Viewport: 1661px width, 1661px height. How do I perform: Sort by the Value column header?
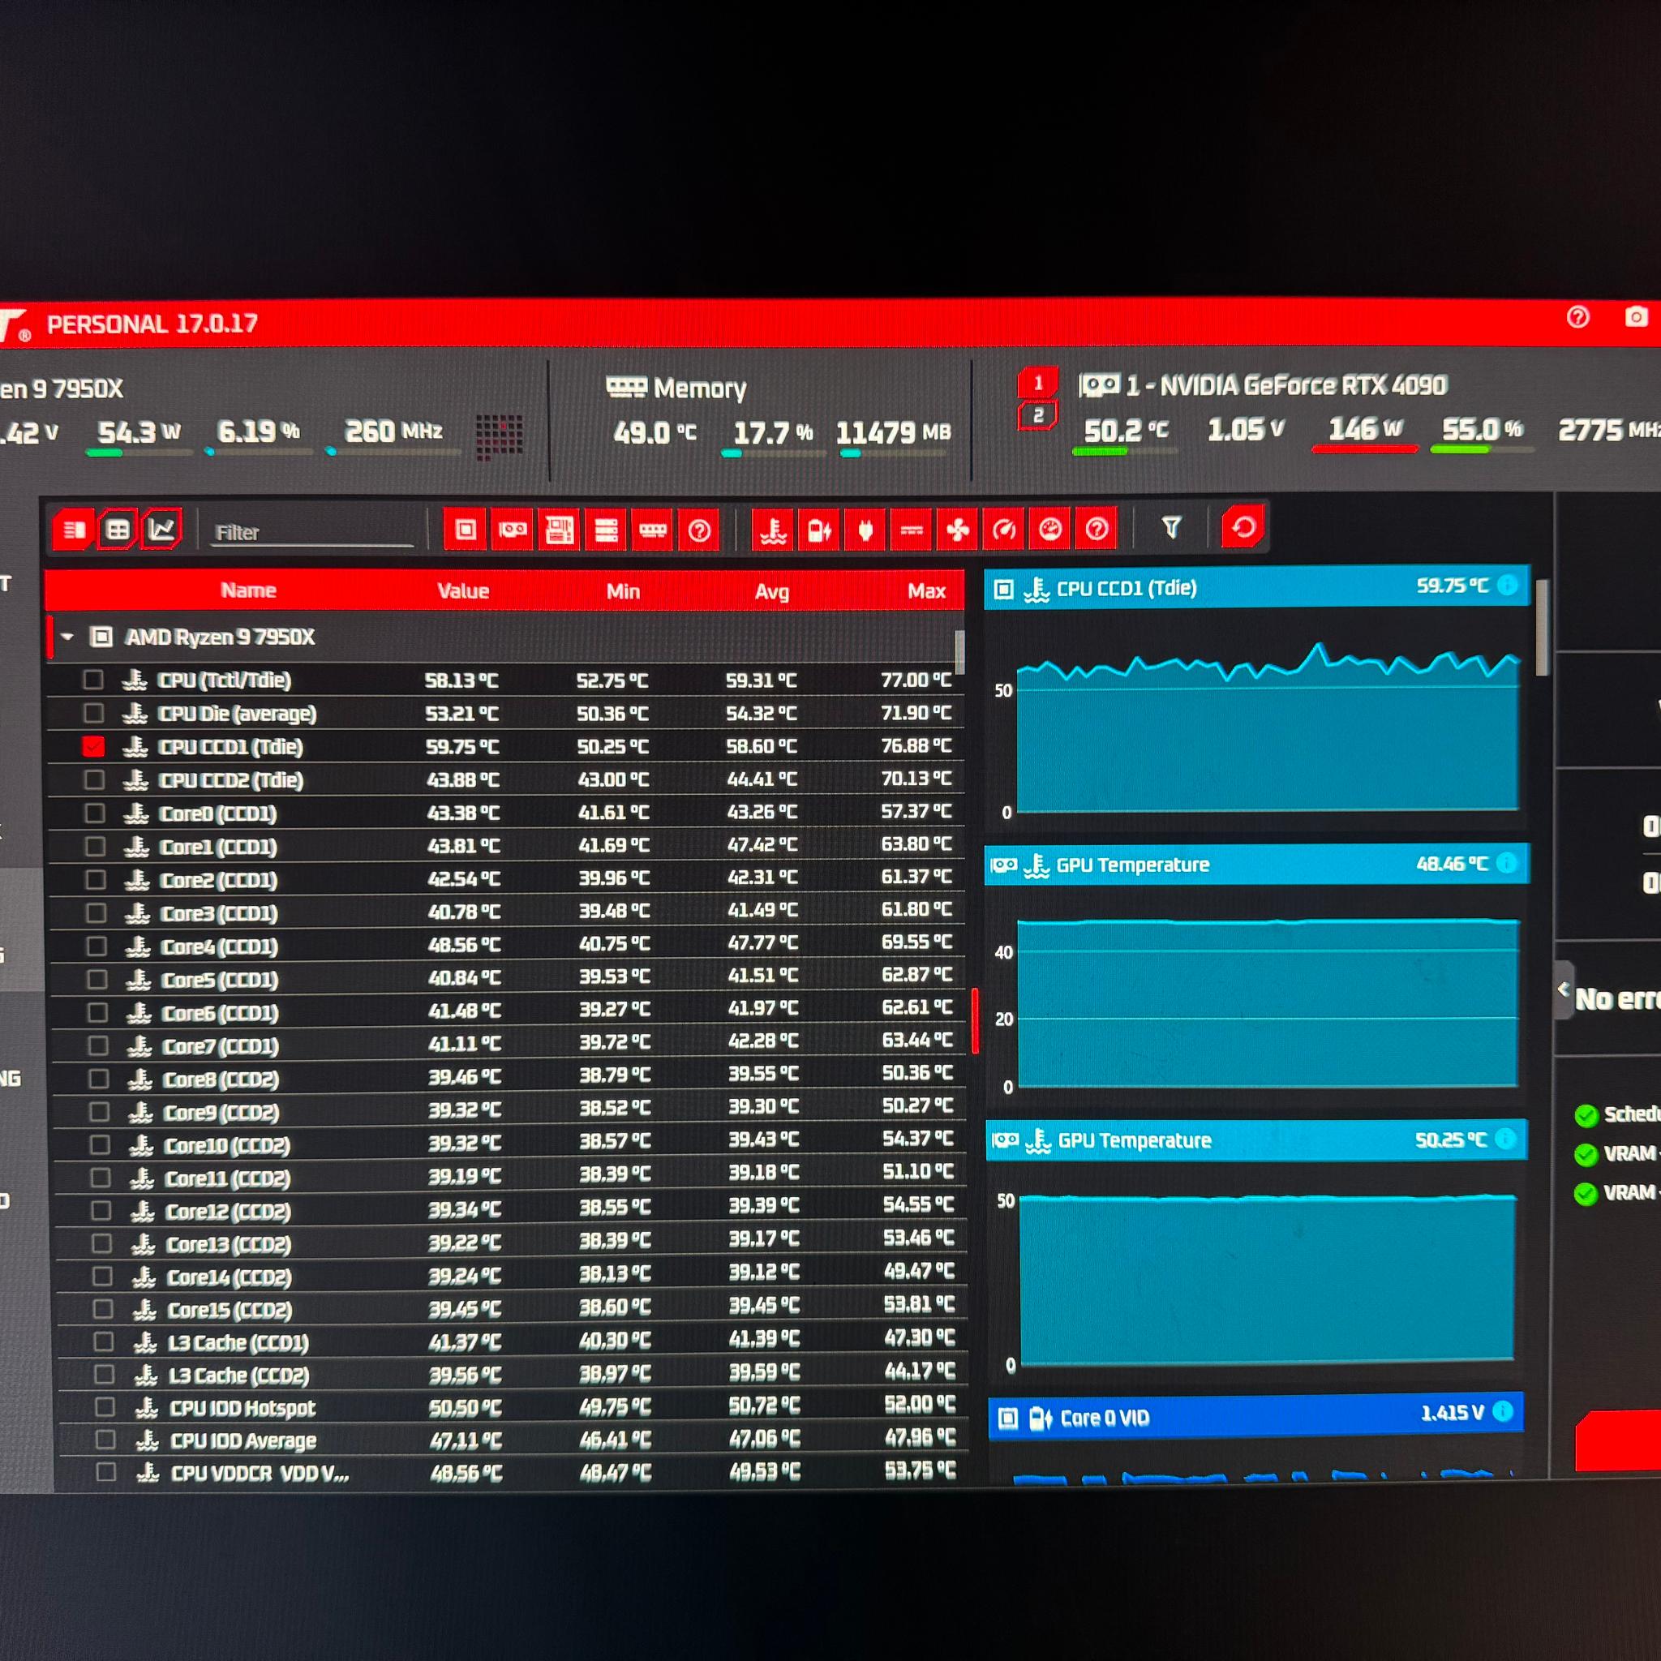[463, 590]
